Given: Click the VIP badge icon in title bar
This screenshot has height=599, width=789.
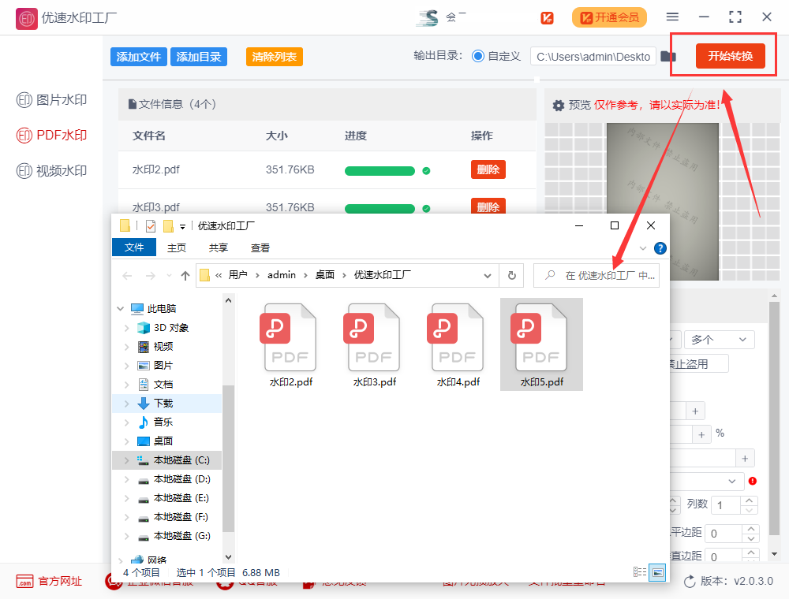Looking at the screenshot, I should pyautogui.click(x=547, y=18).
